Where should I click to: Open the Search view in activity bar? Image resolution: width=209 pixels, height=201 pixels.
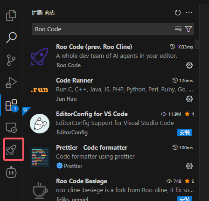(x=11, y=38)
